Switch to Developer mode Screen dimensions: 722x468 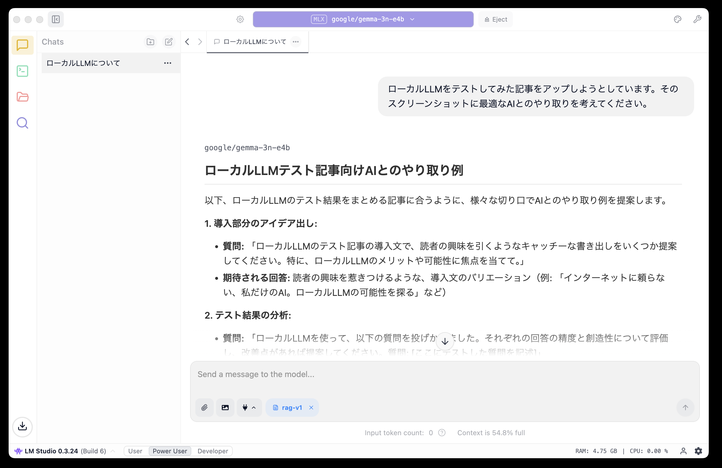(213, 451)
